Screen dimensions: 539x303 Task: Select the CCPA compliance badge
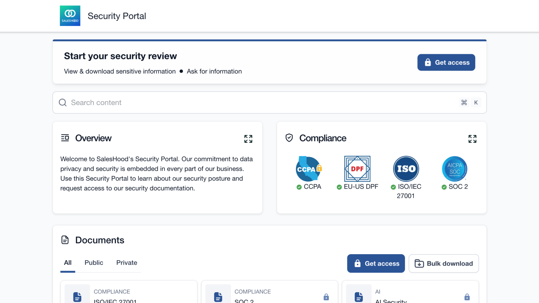(309, 169)
